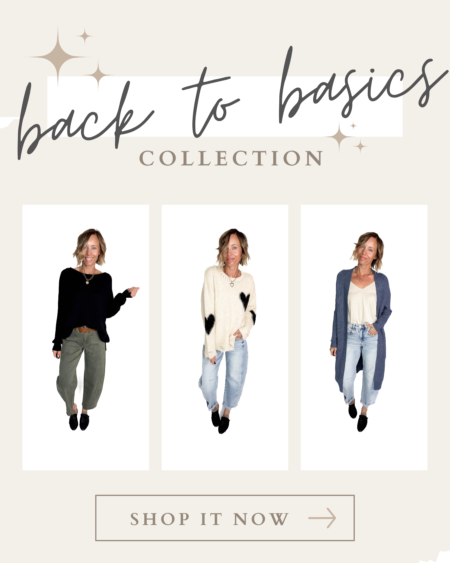The width and height of the screenshot is (450, 563).
Task: Click the large sparkle star at top left
Action: (58, 57)
